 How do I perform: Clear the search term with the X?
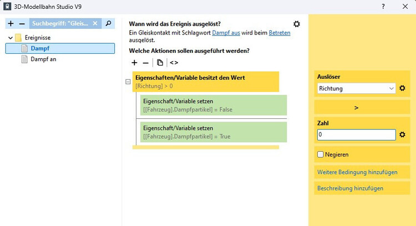pos(95,24)
